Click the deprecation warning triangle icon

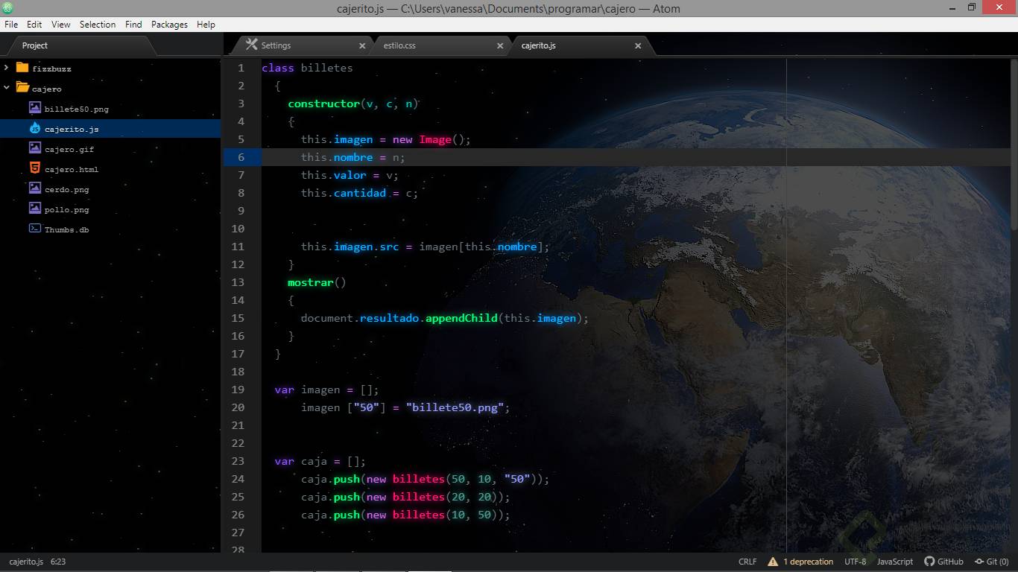pyautogui.click(x=773, y=562)
